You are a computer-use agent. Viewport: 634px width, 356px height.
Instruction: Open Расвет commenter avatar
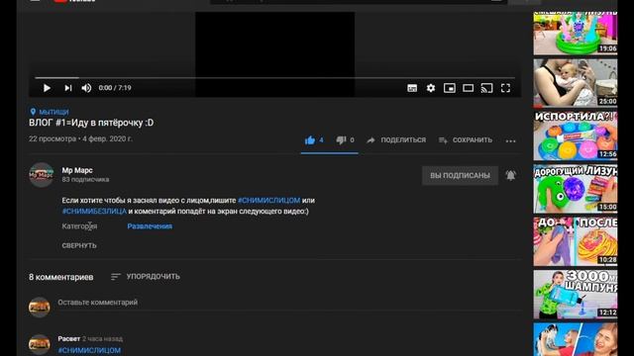tap(40, 344)
